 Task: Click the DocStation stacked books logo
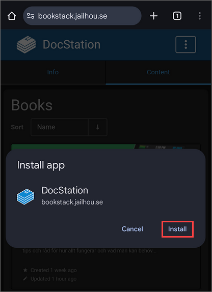26,45
